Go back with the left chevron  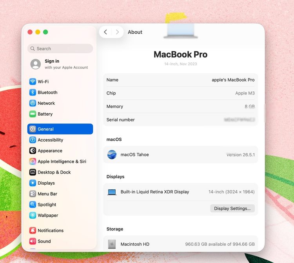105,32
